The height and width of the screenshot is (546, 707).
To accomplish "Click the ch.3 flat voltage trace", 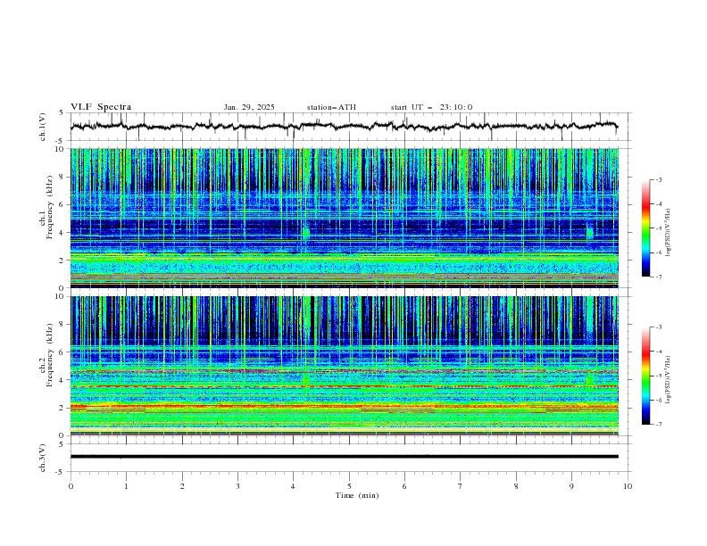I will [345, 457].
